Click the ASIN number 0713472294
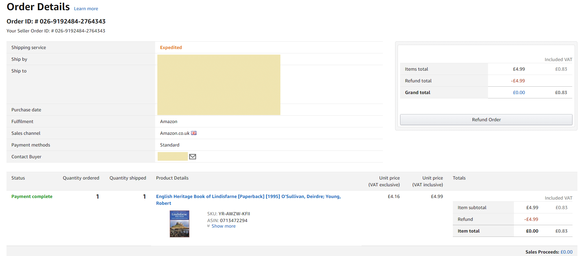 (234, 221)
